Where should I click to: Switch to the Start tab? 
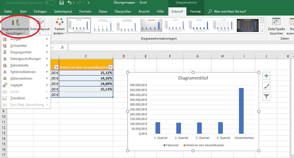coord(23,11)
